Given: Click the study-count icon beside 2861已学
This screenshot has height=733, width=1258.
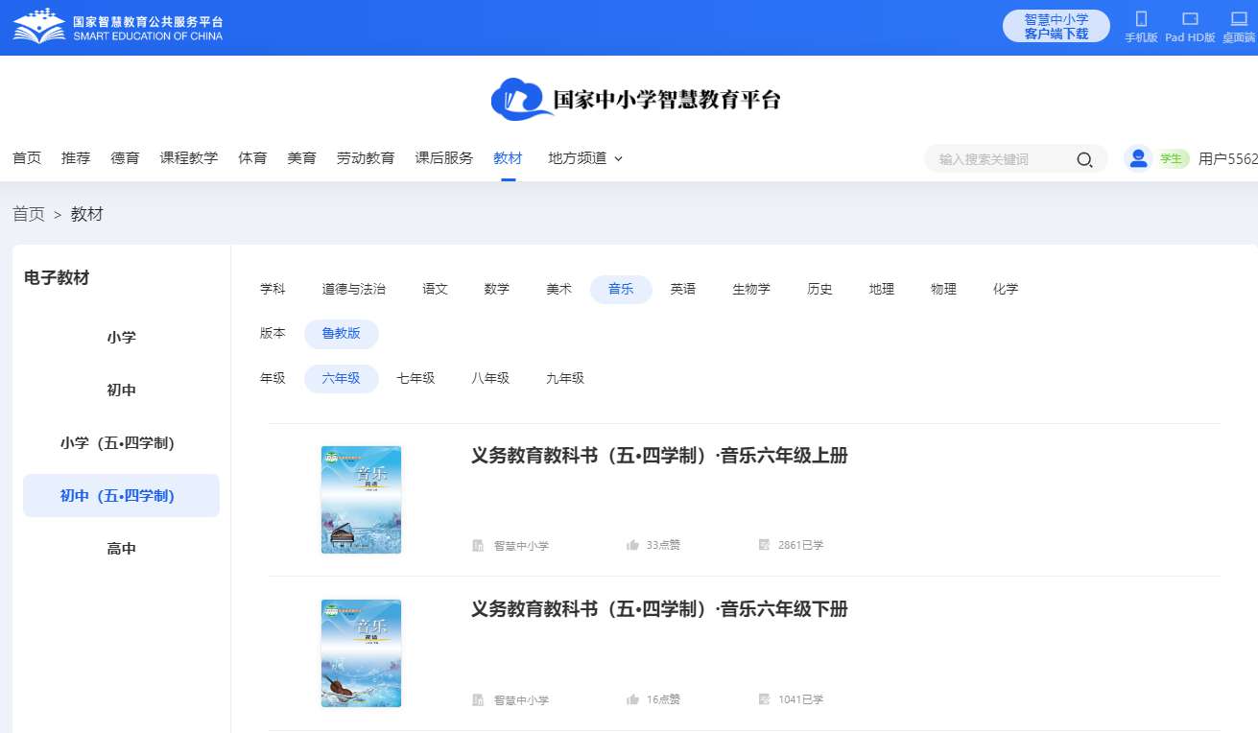Looking at the screenshot, I should [764, 545].
